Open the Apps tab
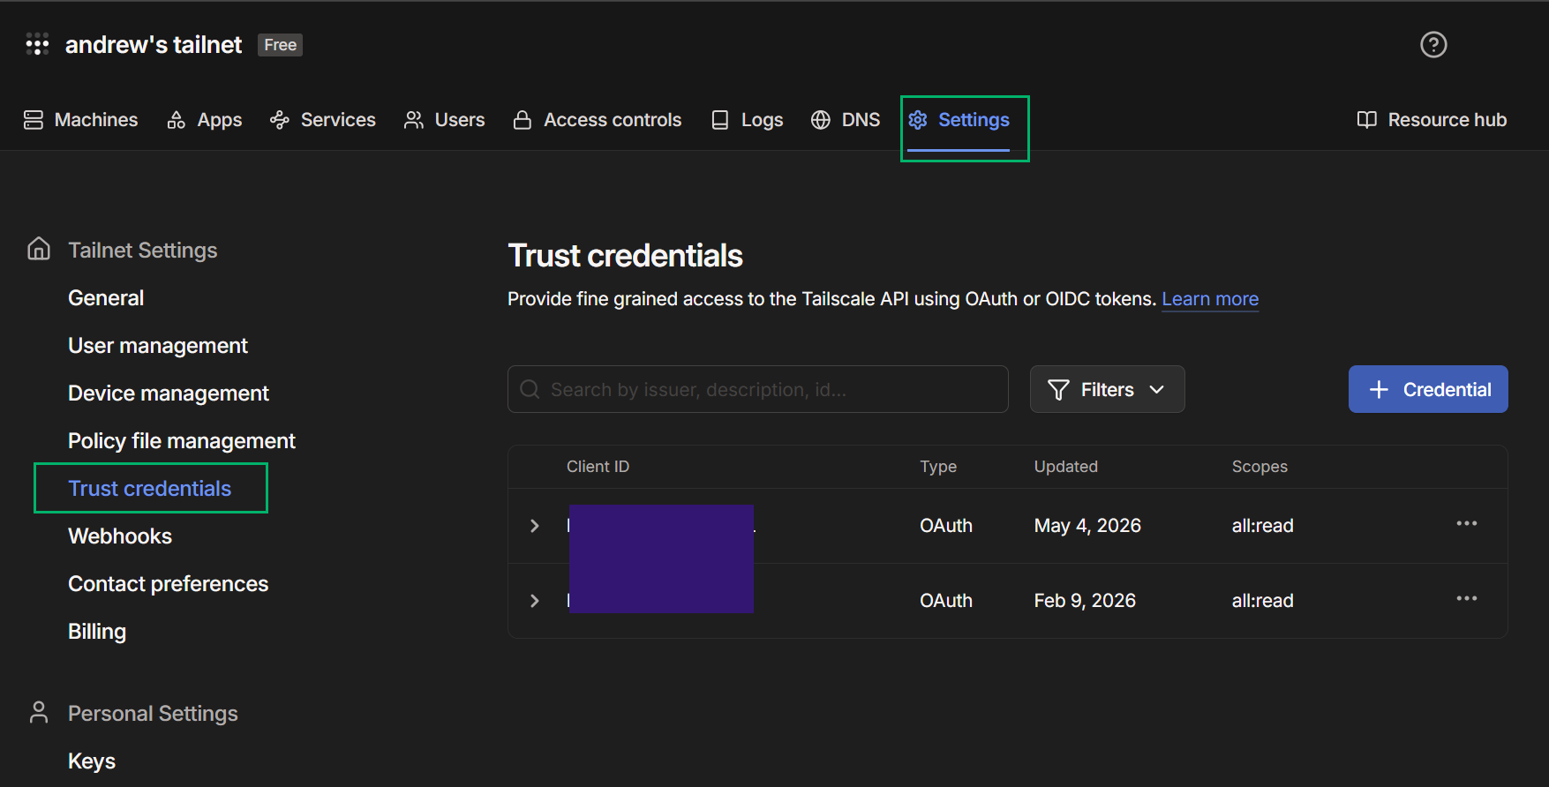This screenshot has width=1549, height=787. click(204, 120)
